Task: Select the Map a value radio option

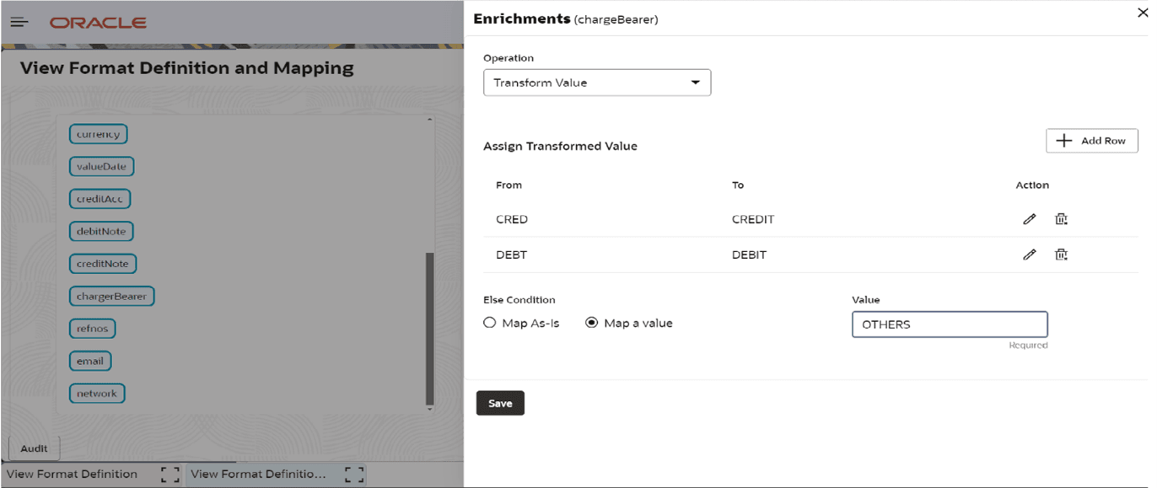Action: click(592, 323)
